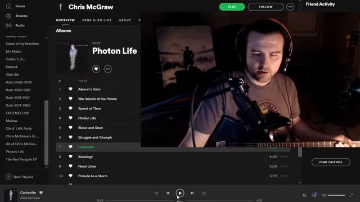
Task: Click sidebar scroll up arrow
Action: 46,38
